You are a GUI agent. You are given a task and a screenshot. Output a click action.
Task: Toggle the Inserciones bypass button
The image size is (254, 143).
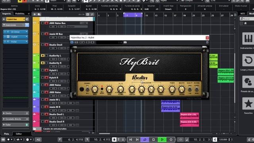pos(27,25)
